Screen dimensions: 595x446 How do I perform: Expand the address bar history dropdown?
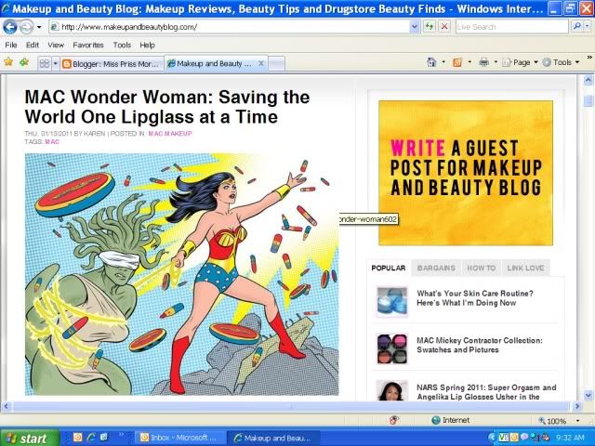click(415, 27)
